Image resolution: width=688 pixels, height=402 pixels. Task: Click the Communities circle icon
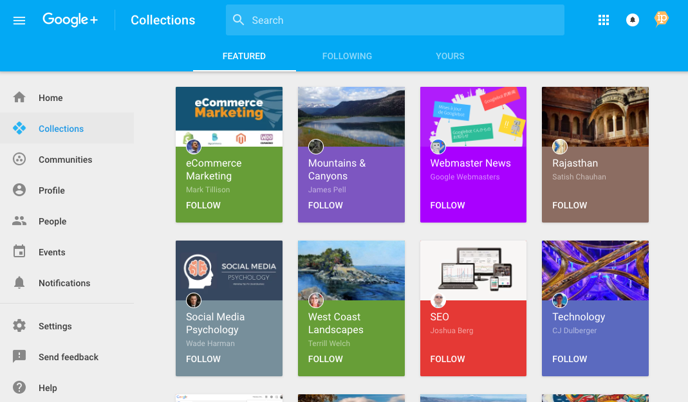coord(19,159)
